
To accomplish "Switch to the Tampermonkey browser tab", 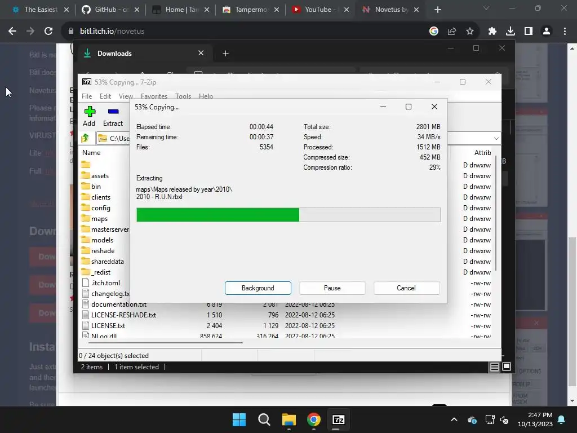I will [251, 10].
